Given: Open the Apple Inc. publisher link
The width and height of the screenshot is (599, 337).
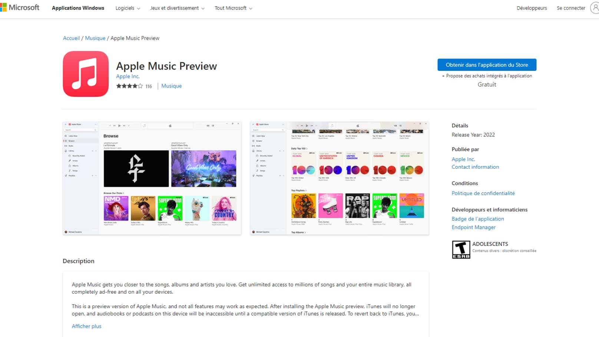Looking at the screenshot, I should click(463, 159).
